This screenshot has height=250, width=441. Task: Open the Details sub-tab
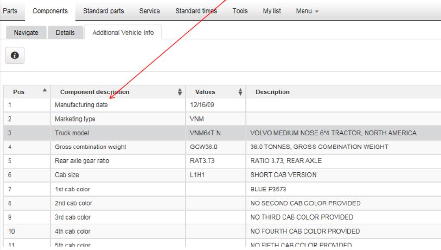(x=65, y=33)
